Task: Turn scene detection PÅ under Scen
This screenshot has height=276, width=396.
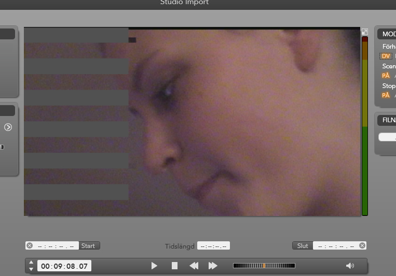Action: [386, 76]
